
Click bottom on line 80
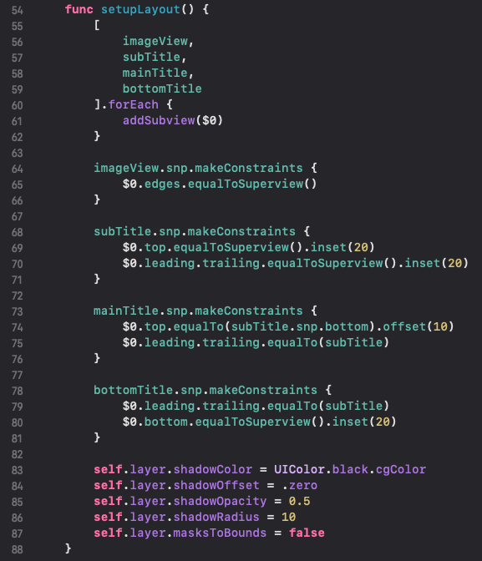pos(165,422)
